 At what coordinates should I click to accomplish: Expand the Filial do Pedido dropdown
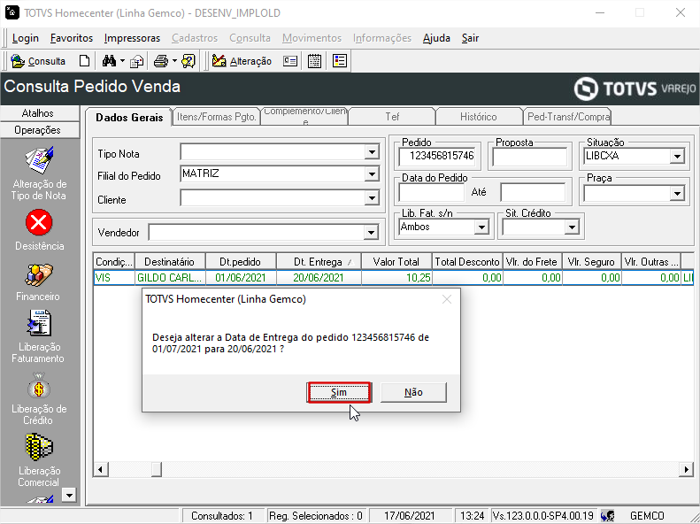click(372, 174)
